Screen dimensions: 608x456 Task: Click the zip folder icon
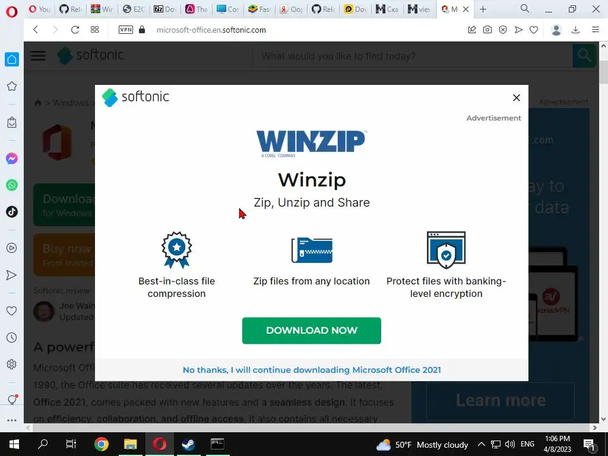312,250
